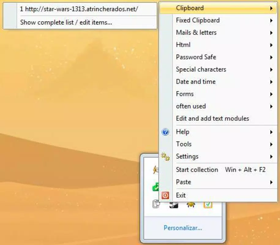Open the Password Safe menu entry
The width and height of the screenshot is (280, 245).
pyautogui.click(x=218, y=57)
